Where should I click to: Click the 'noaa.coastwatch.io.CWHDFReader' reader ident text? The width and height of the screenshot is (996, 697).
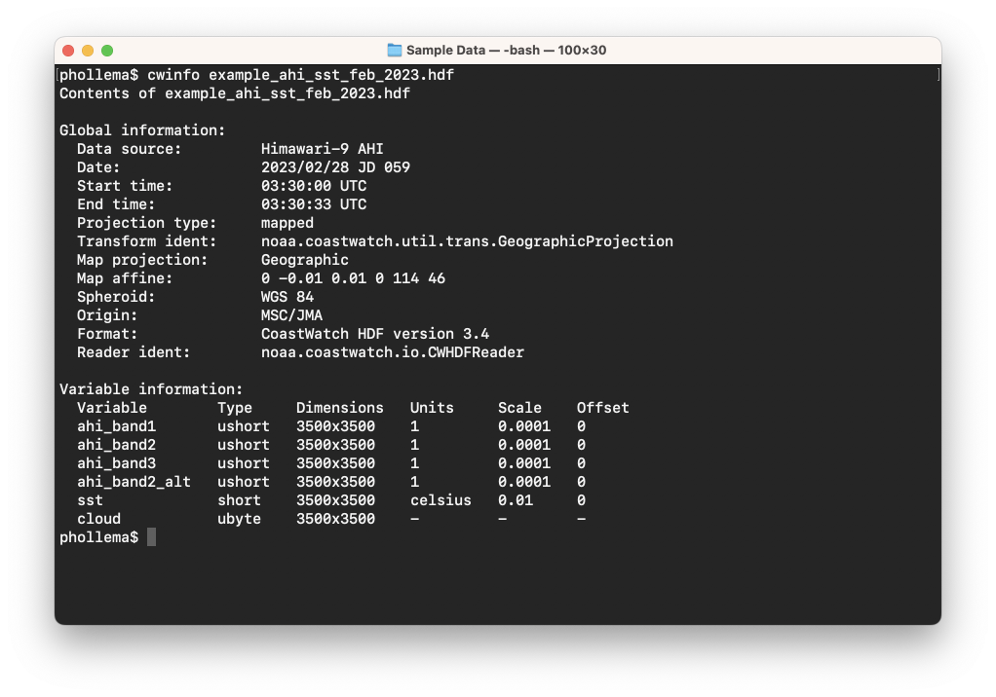click(393, 352)
